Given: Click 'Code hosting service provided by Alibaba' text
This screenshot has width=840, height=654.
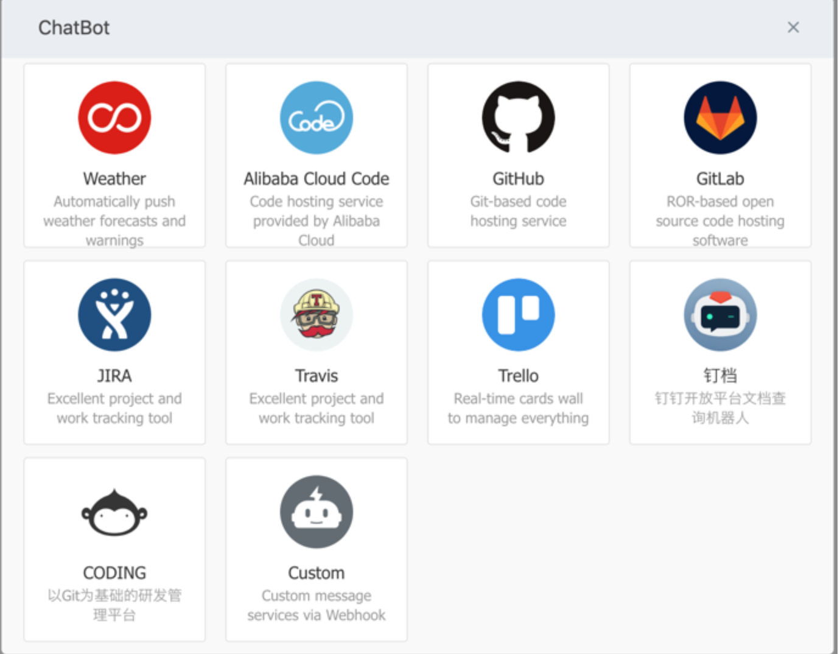Looking at the screenshot, I should pos(317,220).
